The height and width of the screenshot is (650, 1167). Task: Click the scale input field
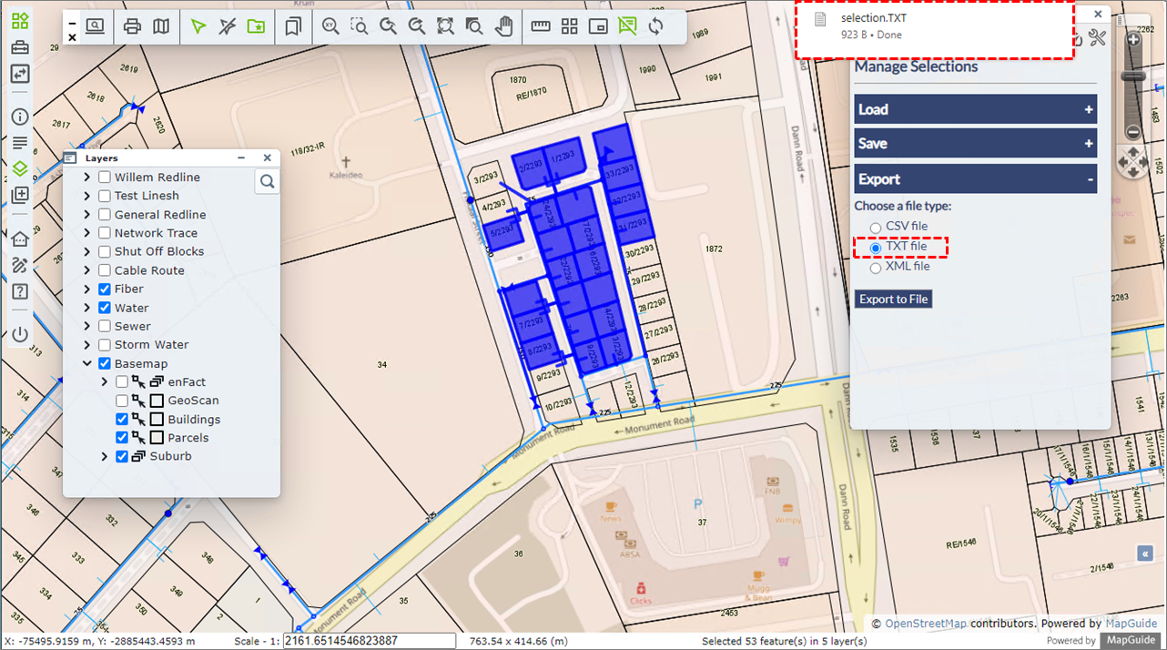point(369,641)
